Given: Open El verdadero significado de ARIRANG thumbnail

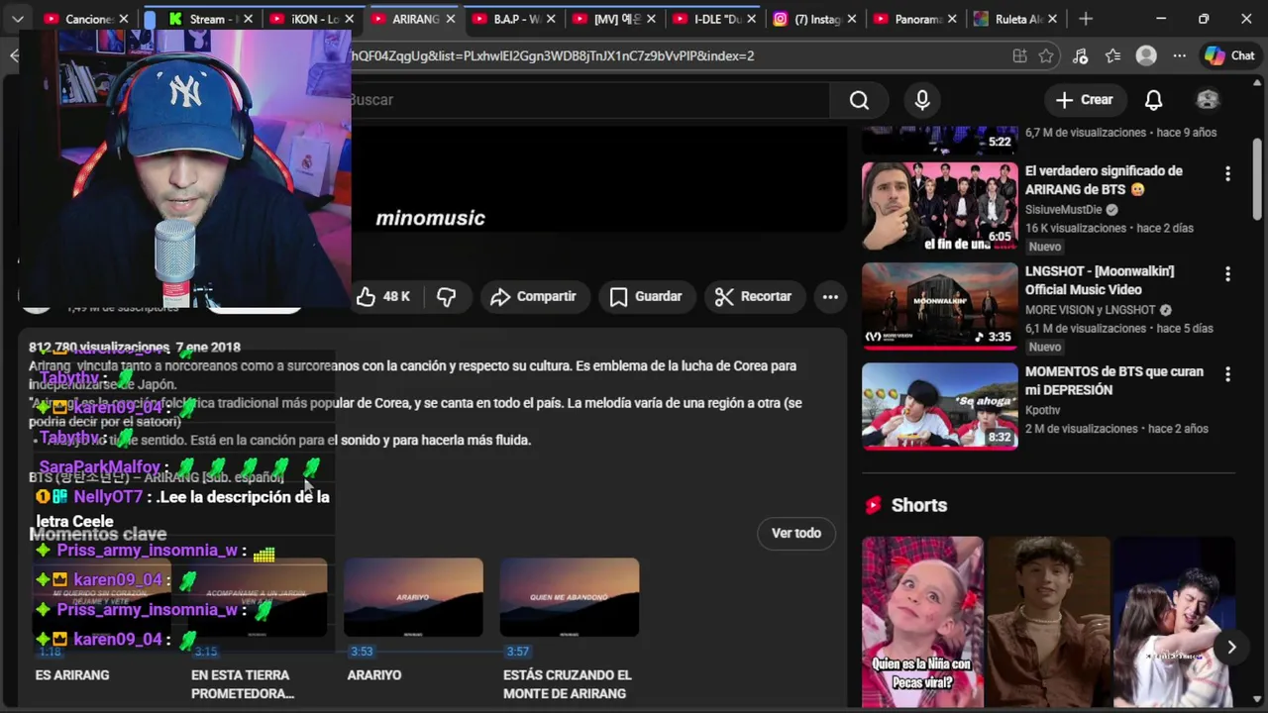Looking at the screenshot, I should (939, 206).
